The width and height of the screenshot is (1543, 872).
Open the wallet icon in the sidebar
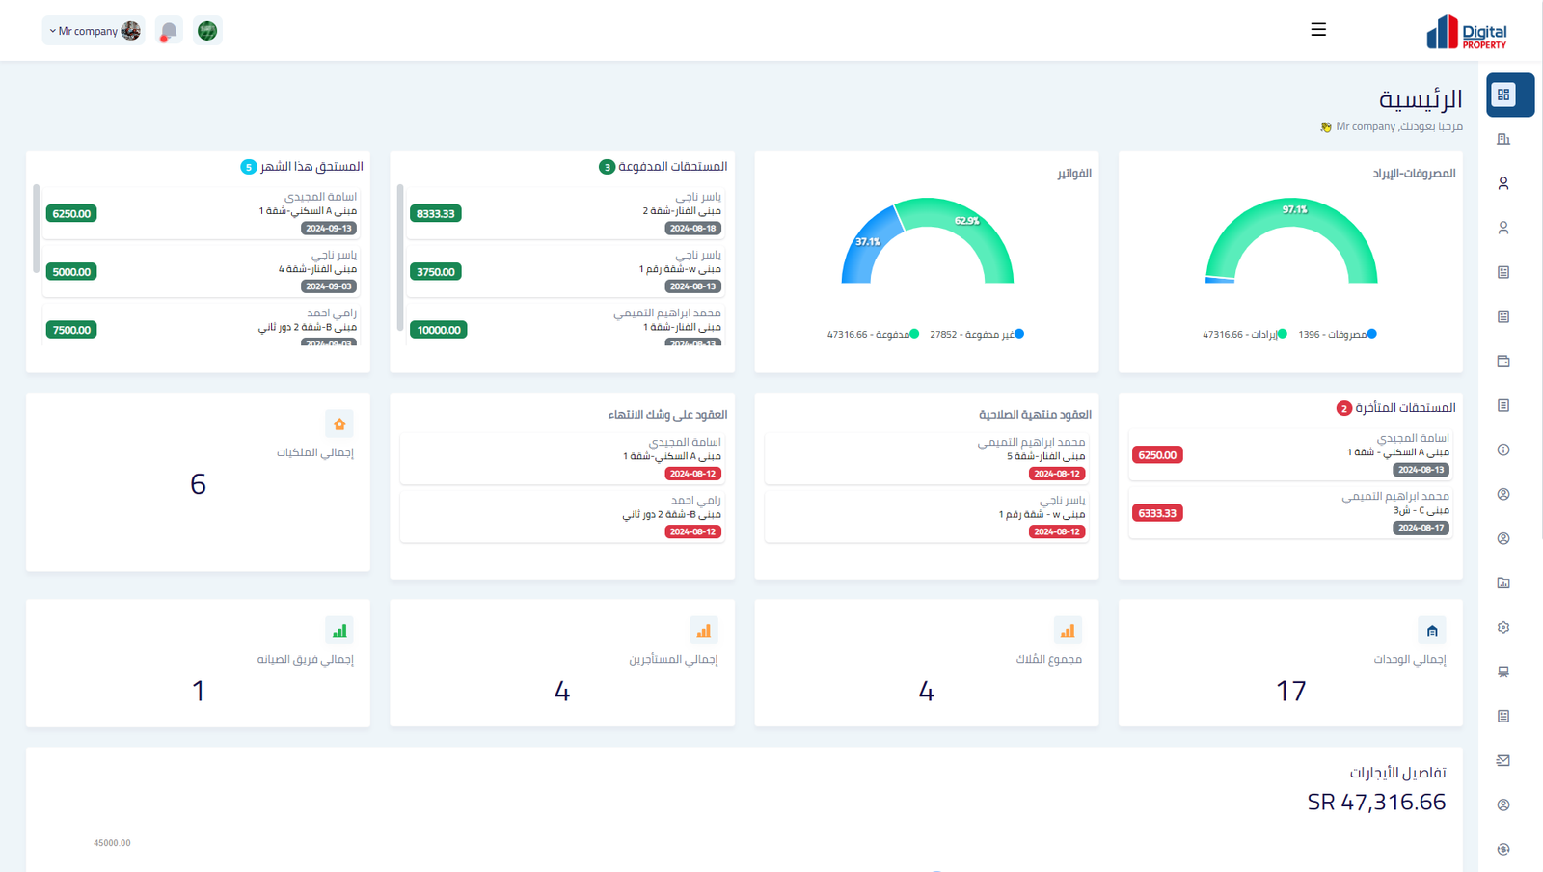1503,361
